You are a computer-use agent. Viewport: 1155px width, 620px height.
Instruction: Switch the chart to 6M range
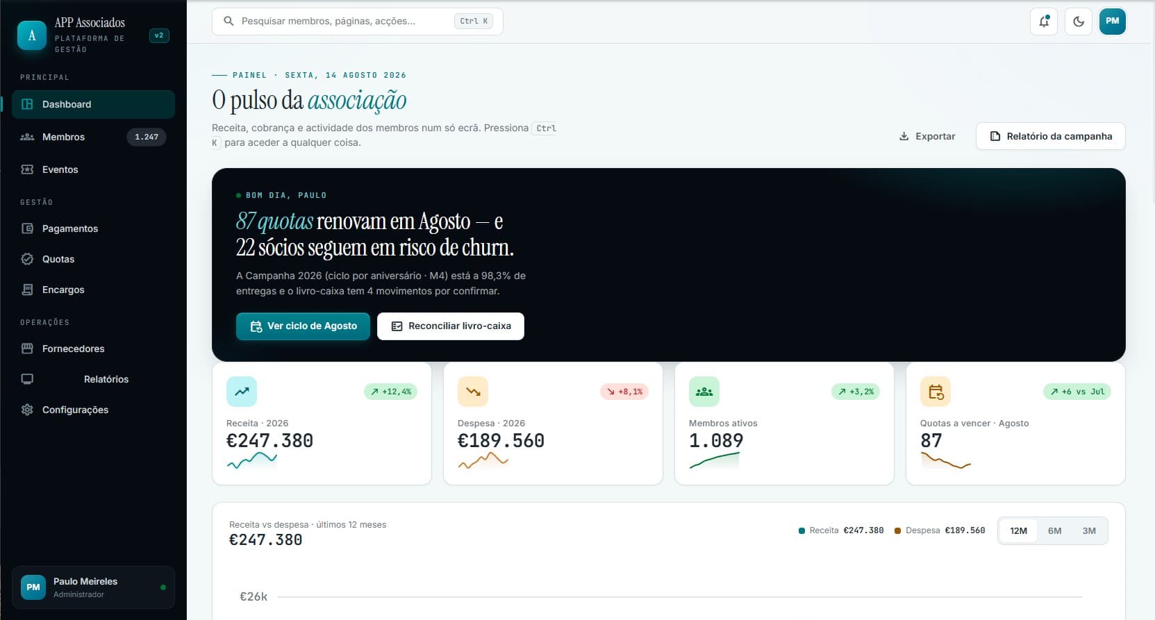click(x=1054, y=531)
